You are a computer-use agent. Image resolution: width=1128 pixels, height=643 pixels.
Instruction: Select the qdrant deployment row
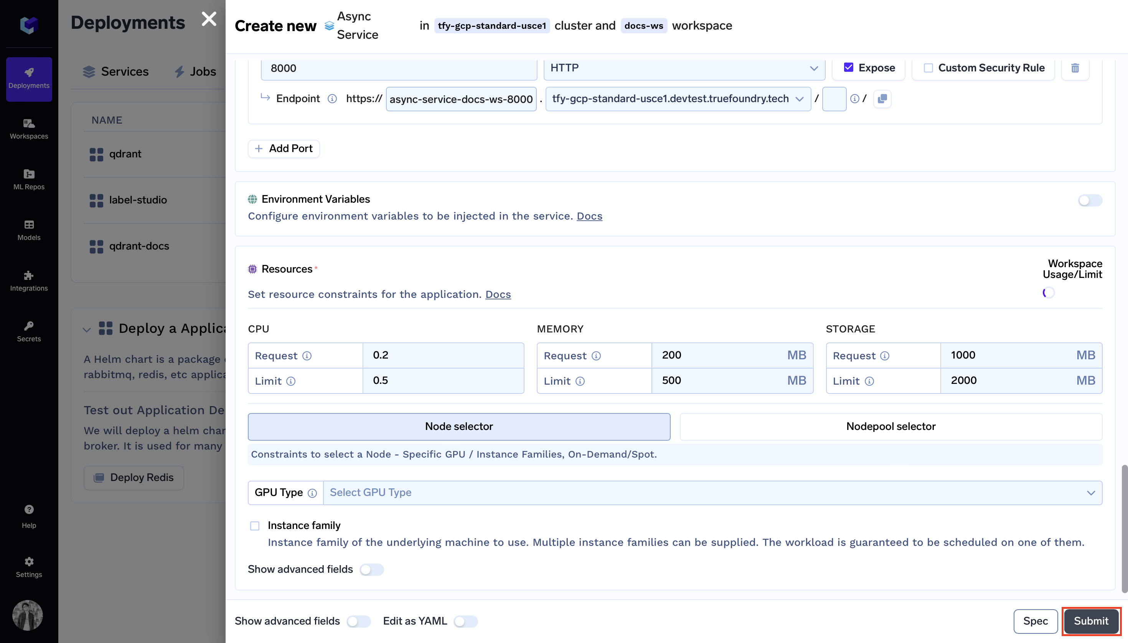coord(155,155)
